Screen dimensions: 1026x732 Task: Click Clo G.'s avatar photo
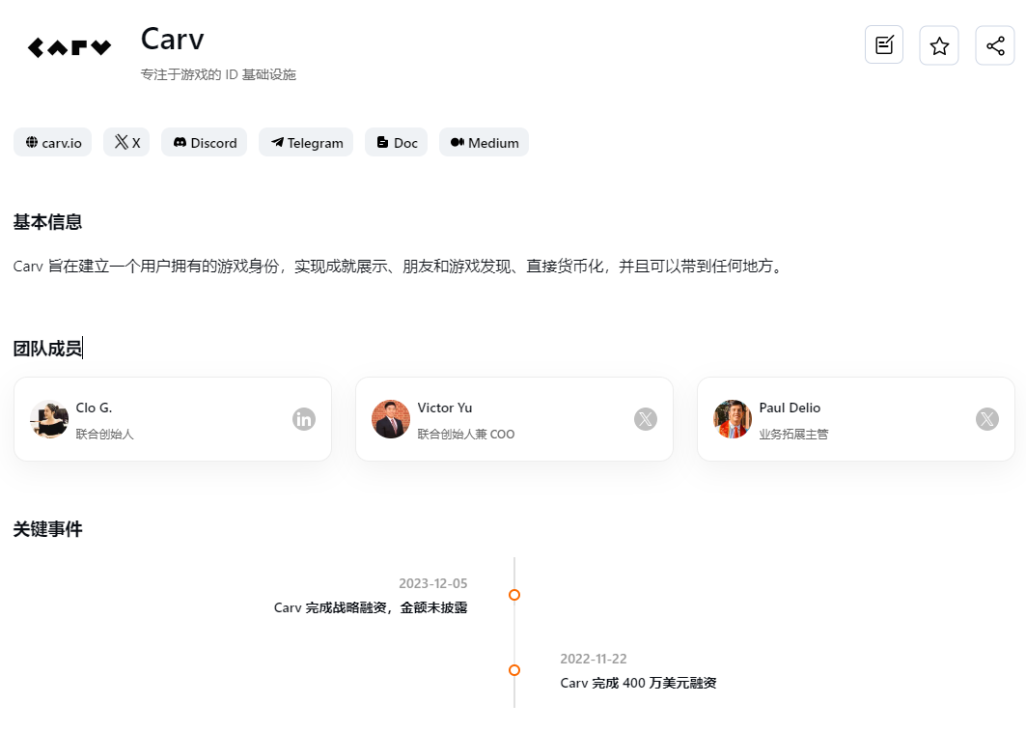pos(49,419)
